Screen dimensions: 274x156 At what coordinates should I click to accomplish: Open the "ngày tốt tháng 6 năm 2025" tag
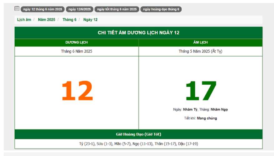point(116,9)
